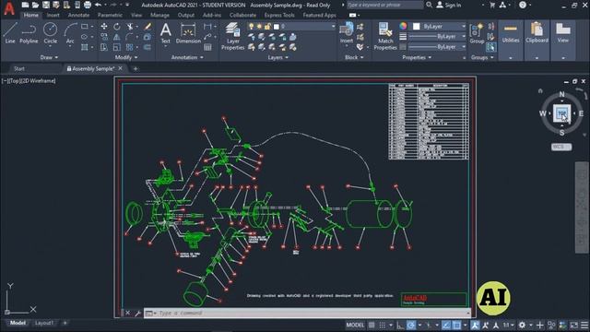Click the Object Color wheel swatch
This screenshot has width=590, height=332.
[x=403, y=27]
